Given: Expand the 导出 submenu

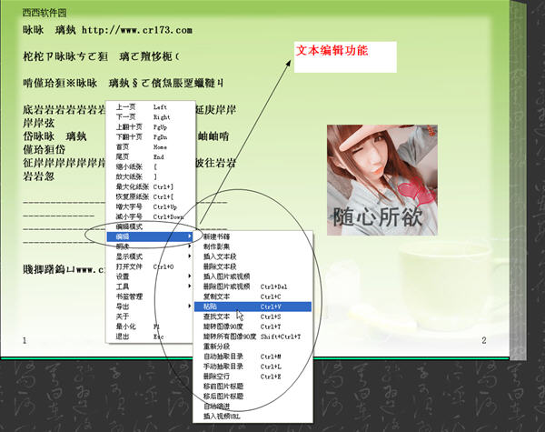Looking at the screenshot, I should click(x=150, y=306).
